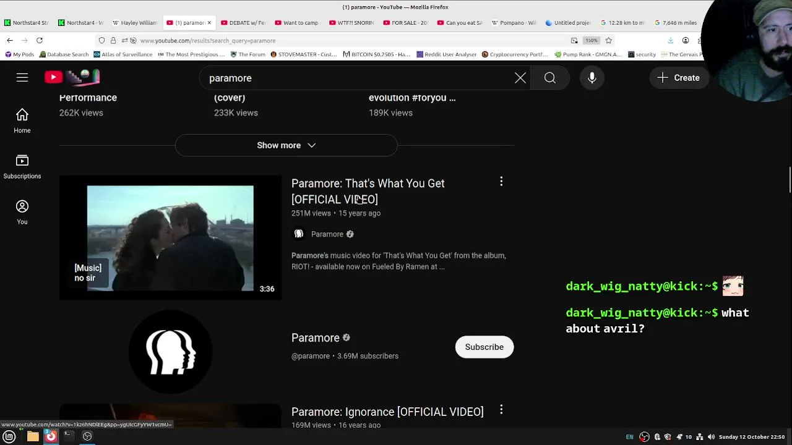
Task: Switch to the Can you eat SA tab
Action: click(460, 23)
